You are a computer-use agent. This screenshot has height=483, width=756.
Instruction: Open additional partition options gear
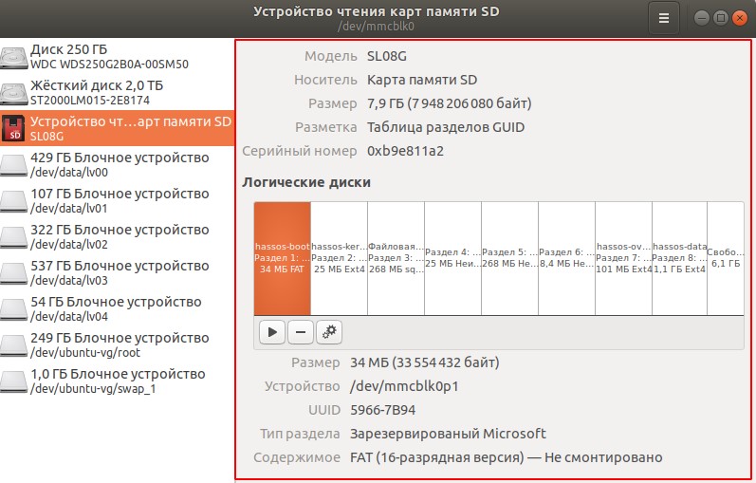[x=329, y=331]
